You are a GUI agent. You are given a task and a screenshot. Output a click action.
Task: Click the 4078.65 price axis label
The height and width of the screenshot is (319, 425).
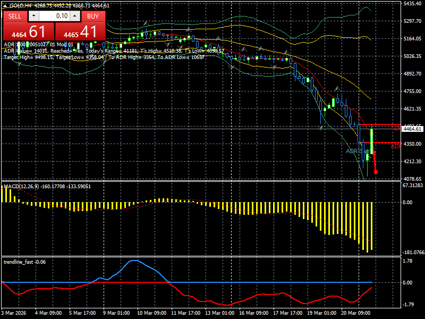point(413,179)
